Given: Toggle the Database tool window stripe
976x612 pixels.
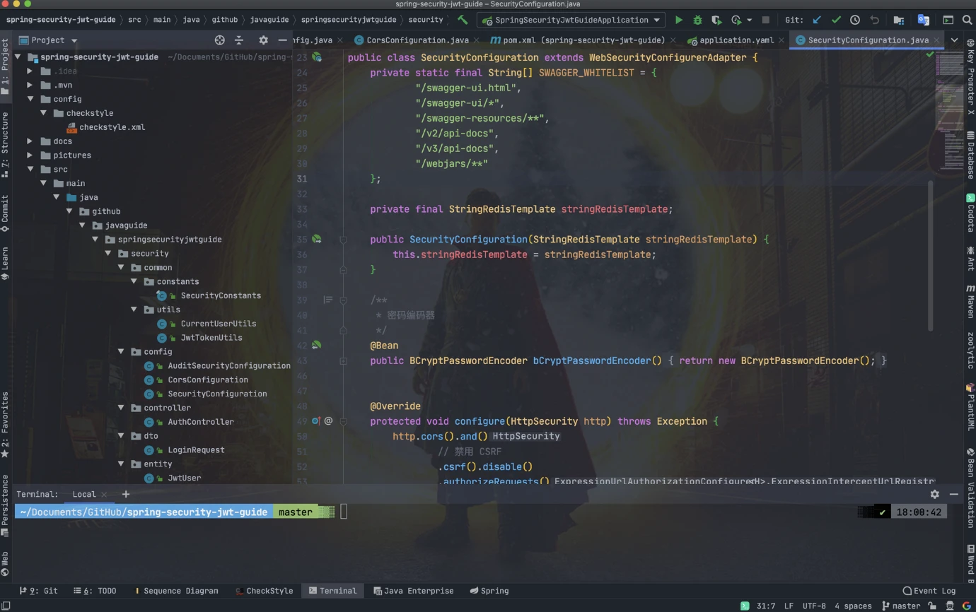Looking at the screenshot, I should (x=970, y=155).
